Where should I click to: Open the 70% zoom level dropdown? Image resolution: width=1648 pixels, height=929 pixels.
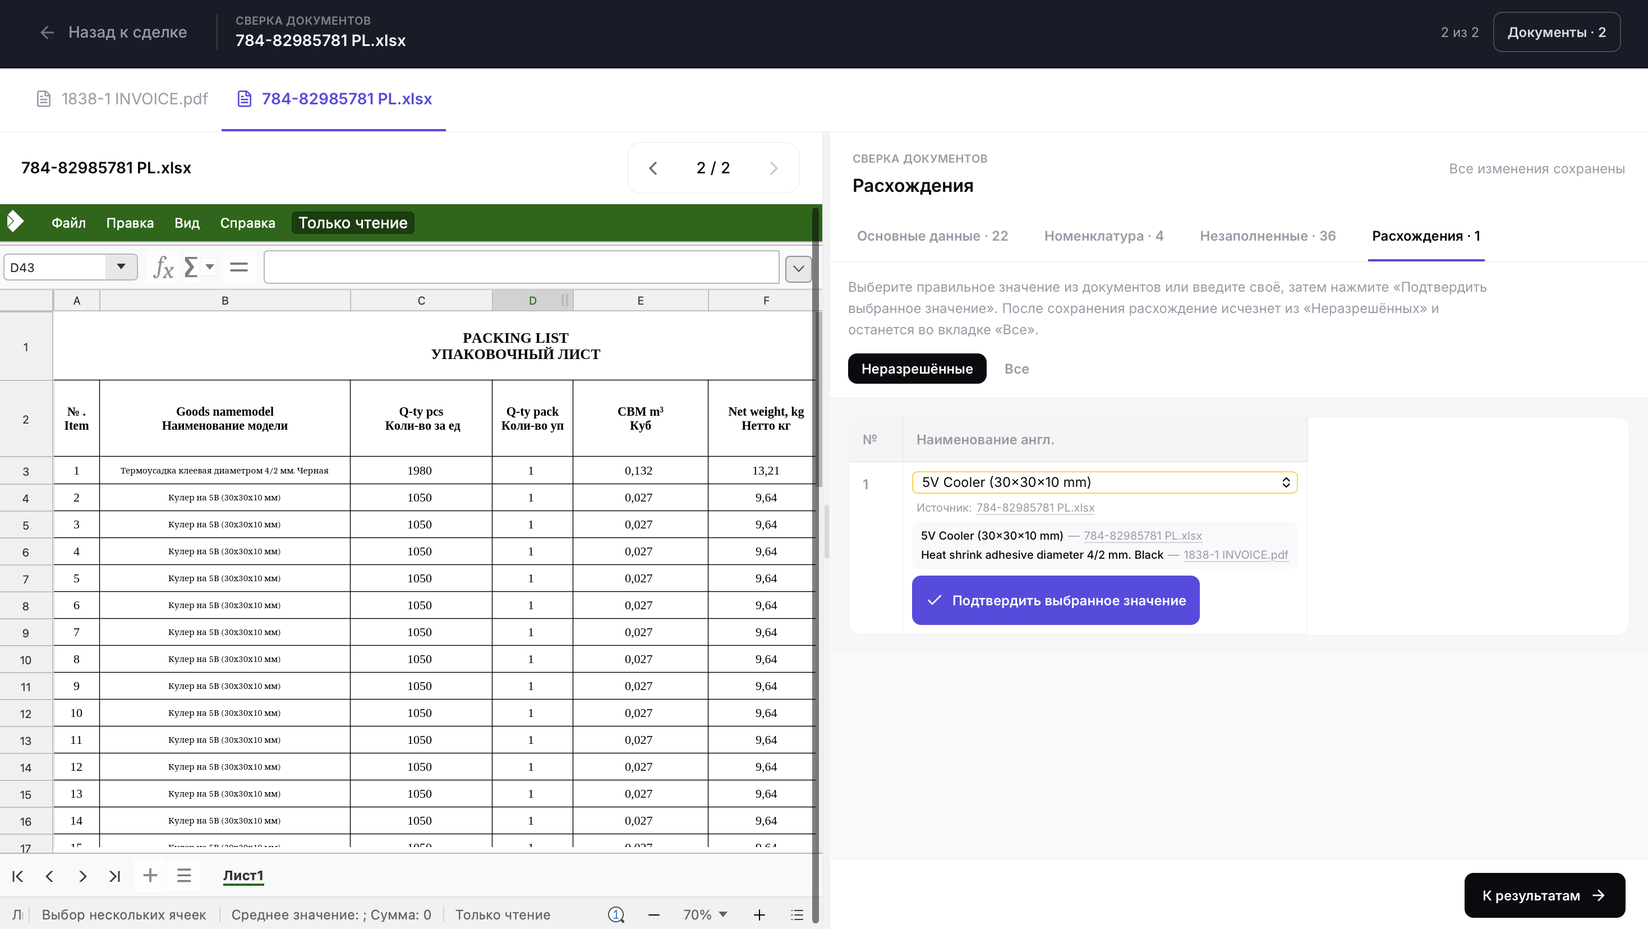[x=723, y=914]
